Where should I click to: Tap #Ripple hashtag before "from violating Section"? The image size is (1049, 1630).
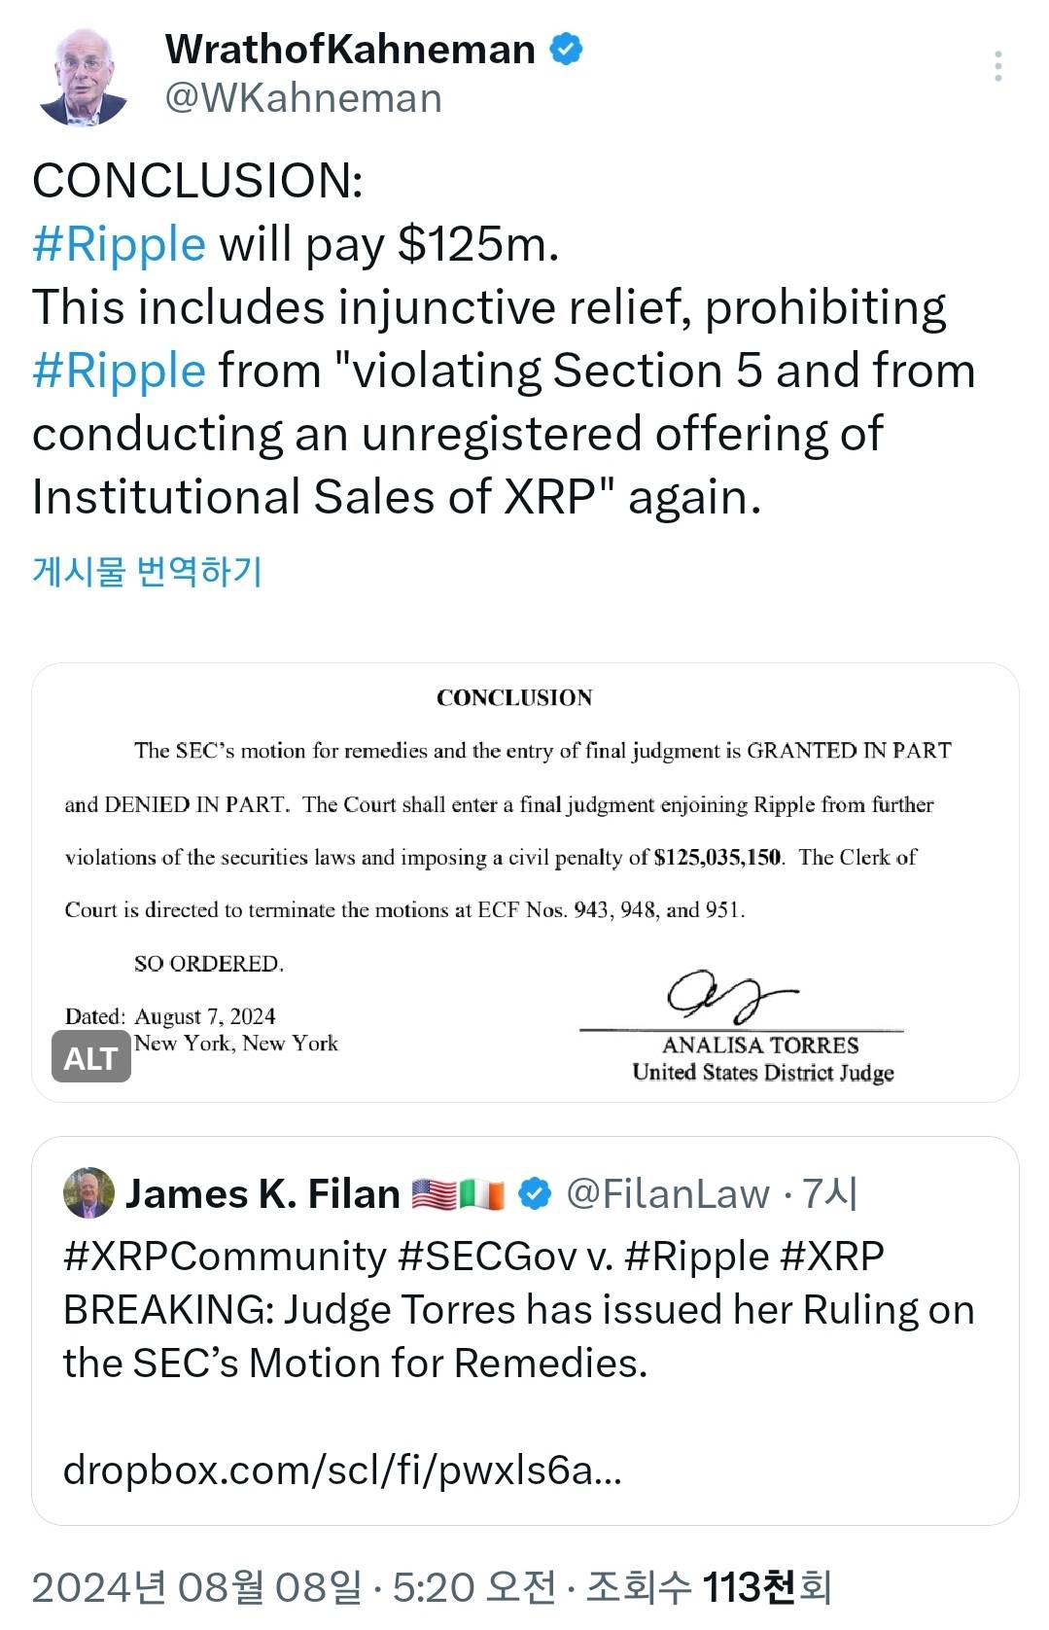click(119, 371)
